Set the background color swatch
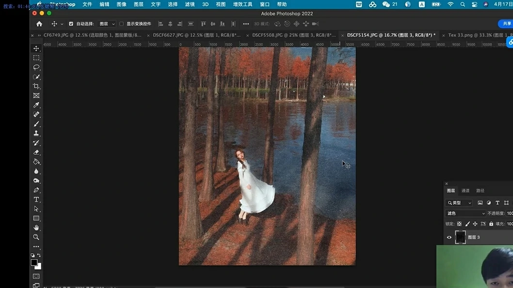 pos(39,267)
